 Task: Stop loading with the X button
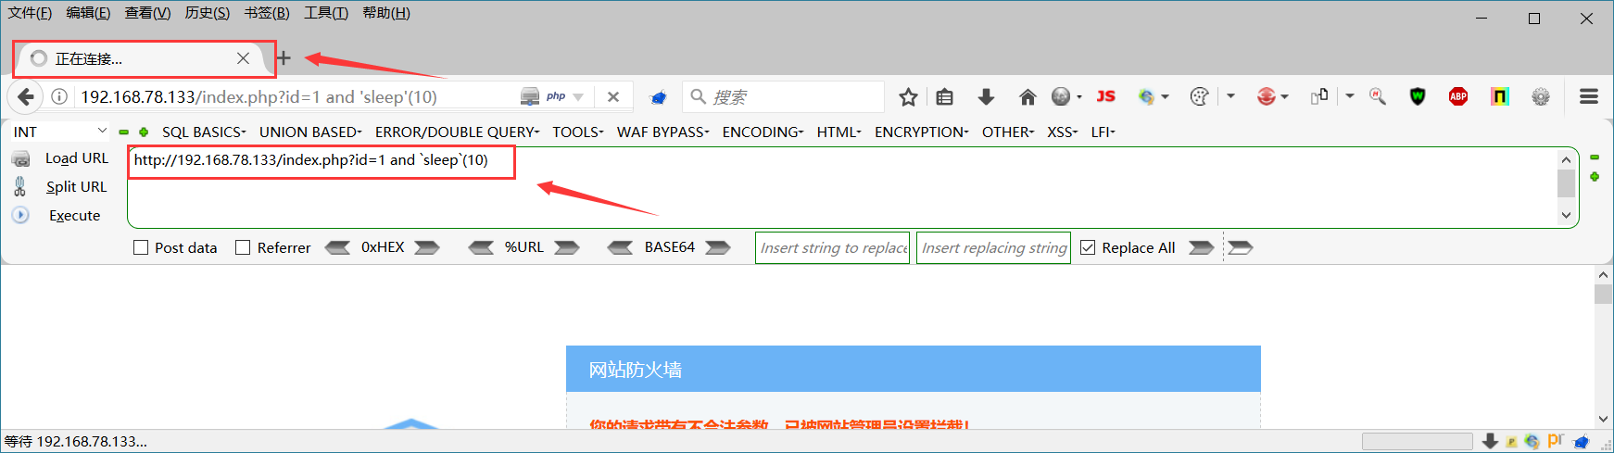tap(612, 96)
